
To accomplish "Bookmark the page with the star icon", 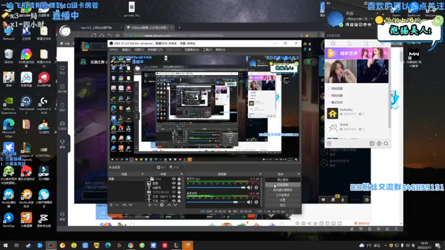I will click(117, 36).
